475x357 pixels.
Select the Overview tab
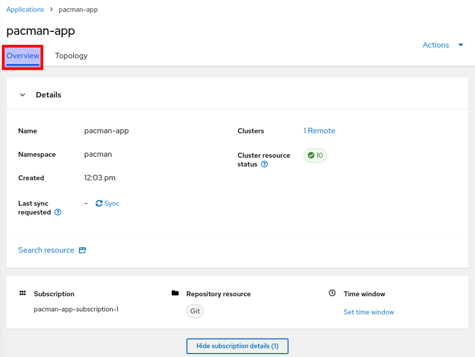coord(23,56)
